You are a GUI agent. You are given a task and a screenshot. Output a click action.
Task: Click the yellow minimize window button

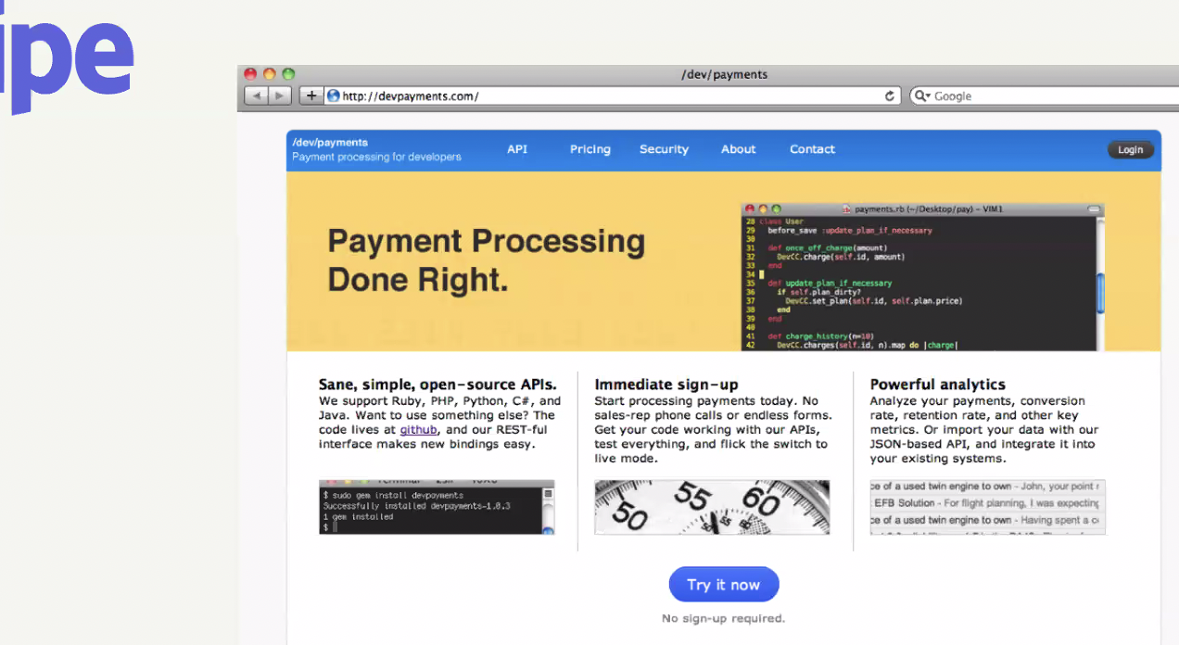coord(269,74)
